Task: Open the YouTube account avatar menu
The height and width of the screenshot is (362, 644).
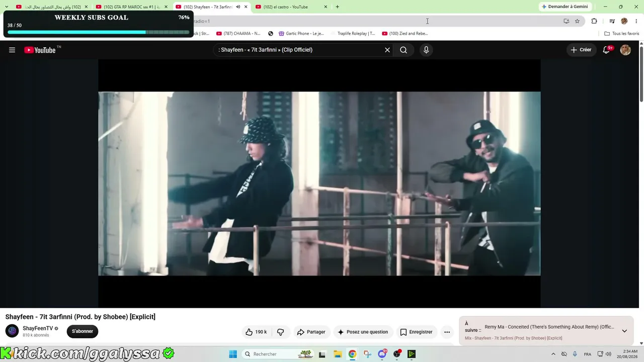Action: click(x=625, y=50)
